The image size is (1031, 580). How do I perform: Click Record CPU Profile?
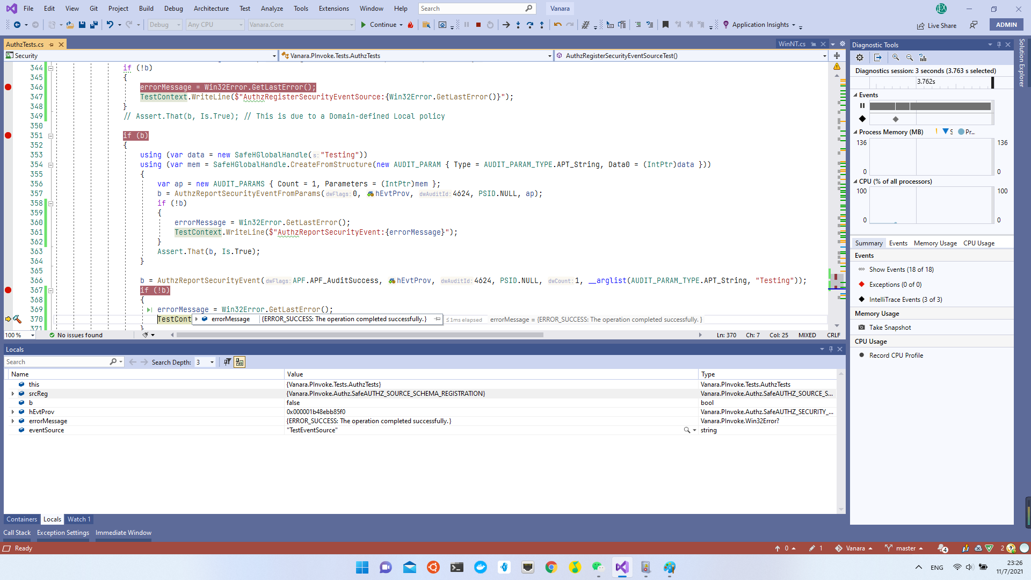[896, 356]
